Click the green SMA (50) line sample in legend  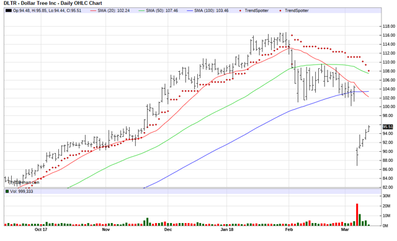[x=141, y=11]
